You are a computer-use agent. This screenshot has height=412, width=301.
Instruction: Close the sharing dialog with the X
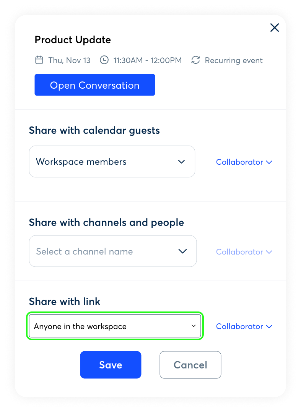(275, 28)
